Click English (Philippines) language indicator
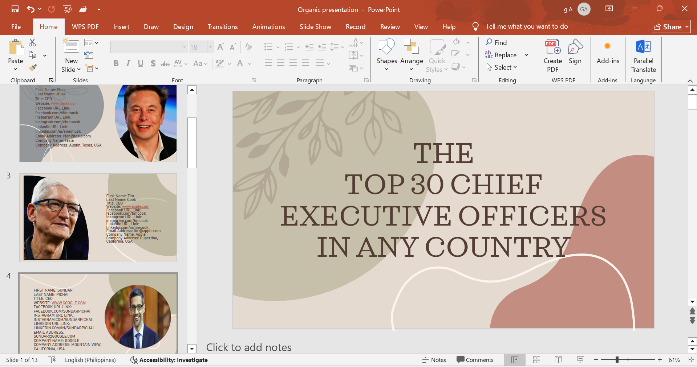 90,360
